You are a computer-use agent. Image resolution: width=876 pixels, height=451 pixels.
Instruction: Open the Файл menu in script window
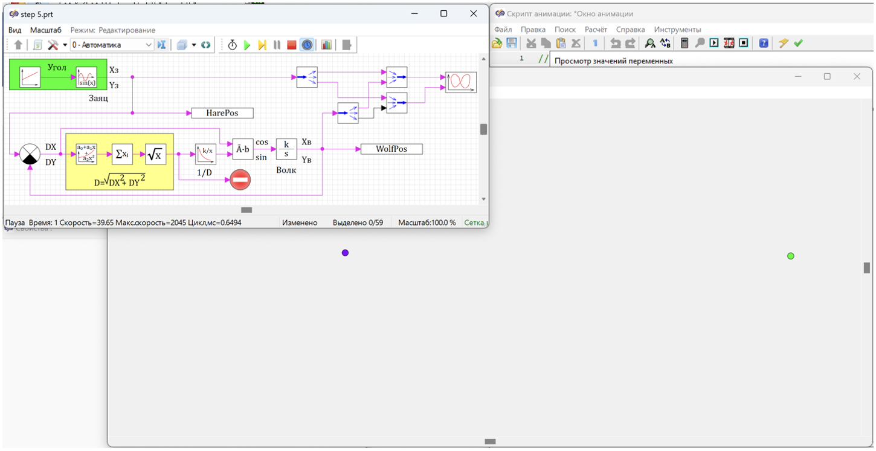coord(503,29)
